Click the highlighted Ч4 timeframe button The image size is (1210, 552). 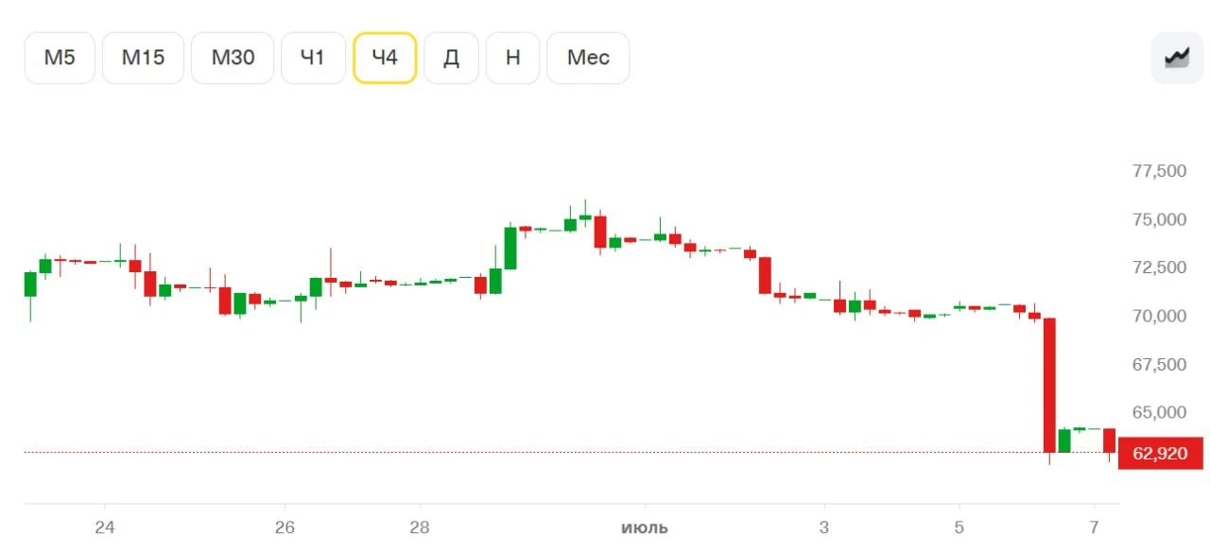385,58
